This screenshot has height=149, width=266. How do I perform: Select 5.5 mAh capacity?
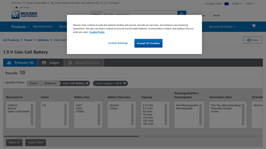pyautogui.click(x=148, y=108)
